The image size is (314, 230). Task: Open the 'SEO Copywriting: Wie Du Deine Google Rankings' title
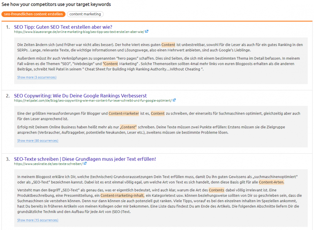pos(80,96)
